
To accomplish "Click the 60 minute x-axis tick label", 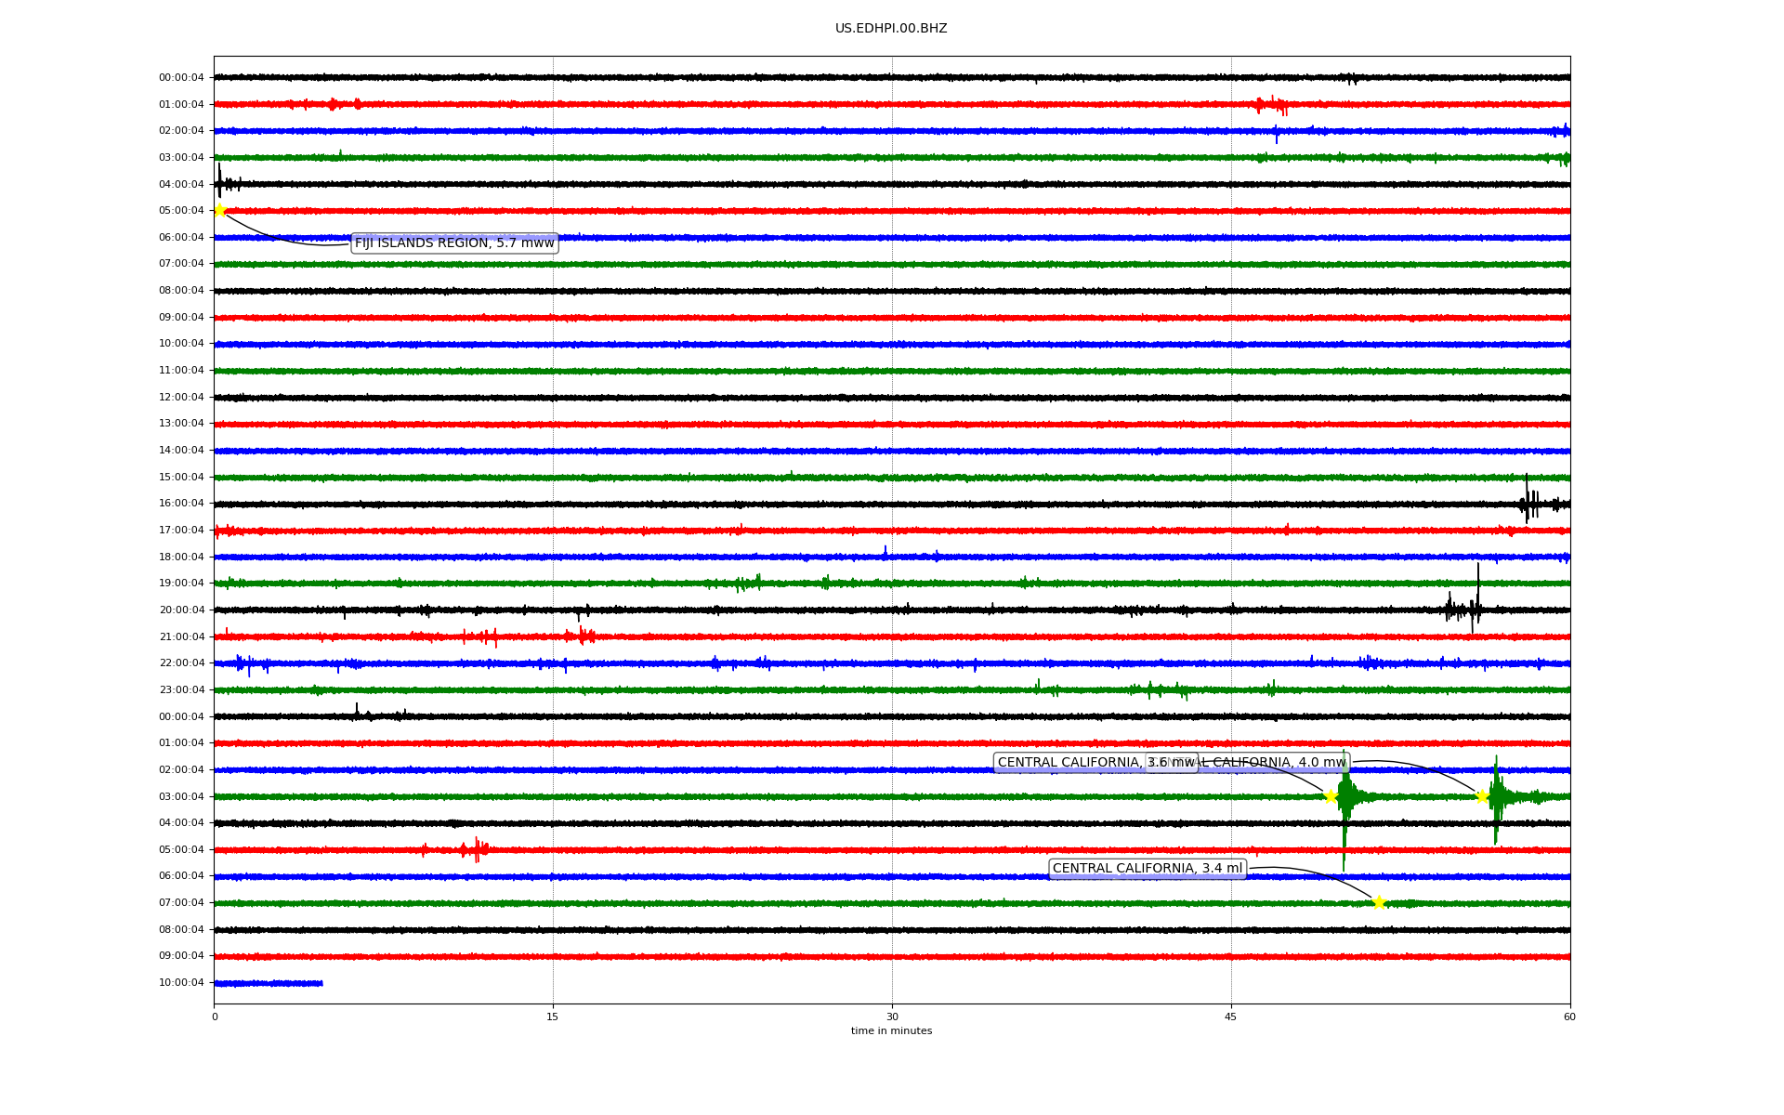I will tap(1568, 1017).
